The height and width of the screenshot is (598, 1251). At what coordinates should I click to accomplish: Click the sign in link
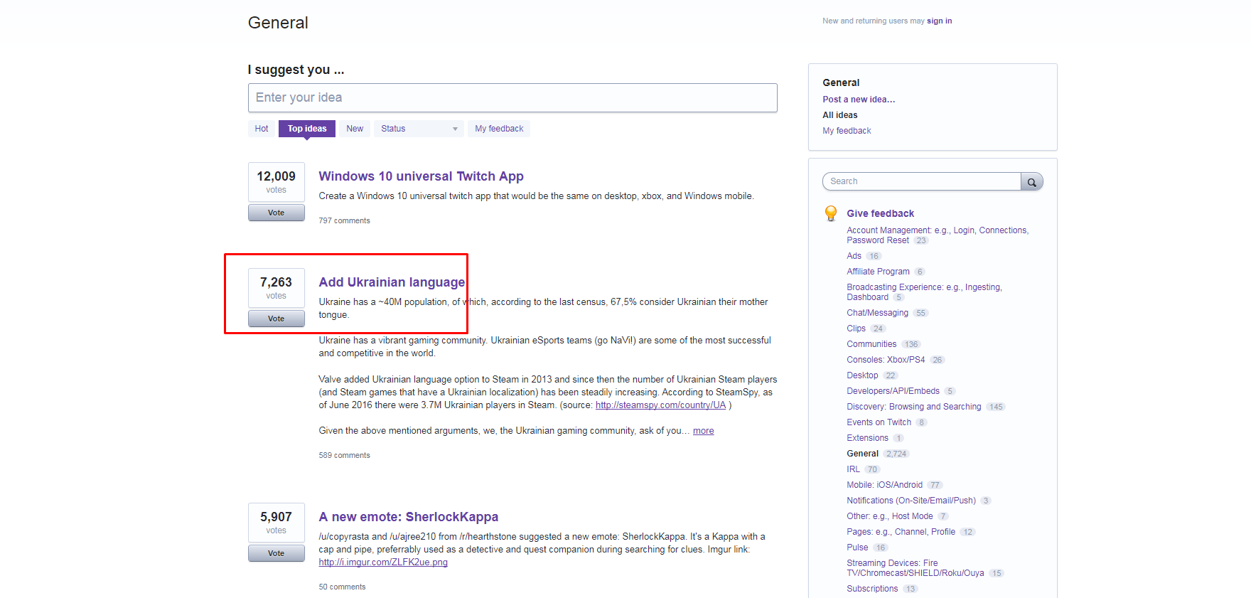click(939, 21)
